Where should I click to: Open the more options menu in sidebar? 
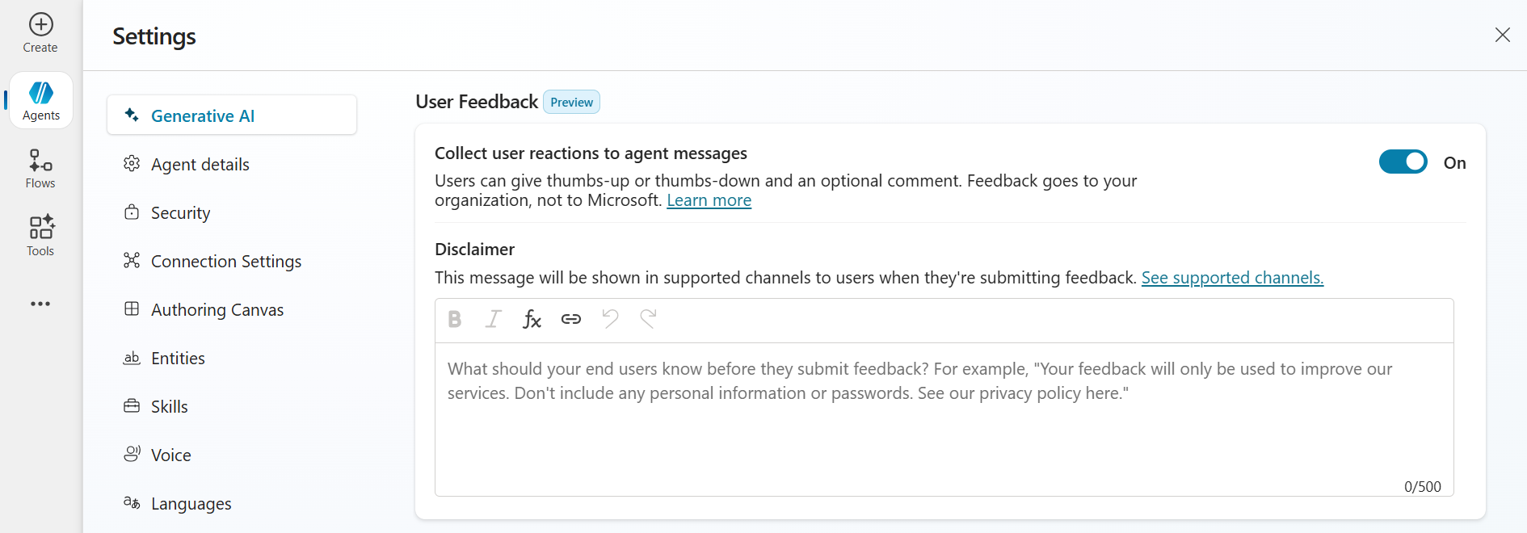coord(40,303)
